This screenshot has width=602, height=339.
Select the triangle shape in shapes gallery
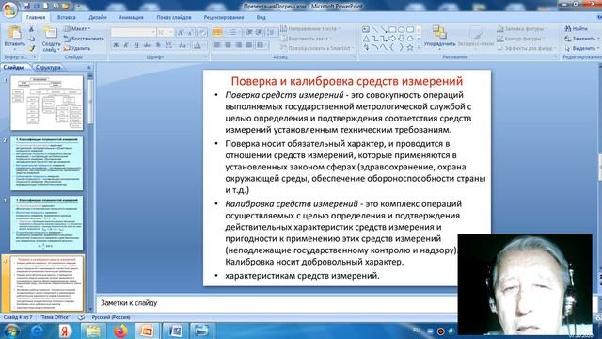(366, 39)
